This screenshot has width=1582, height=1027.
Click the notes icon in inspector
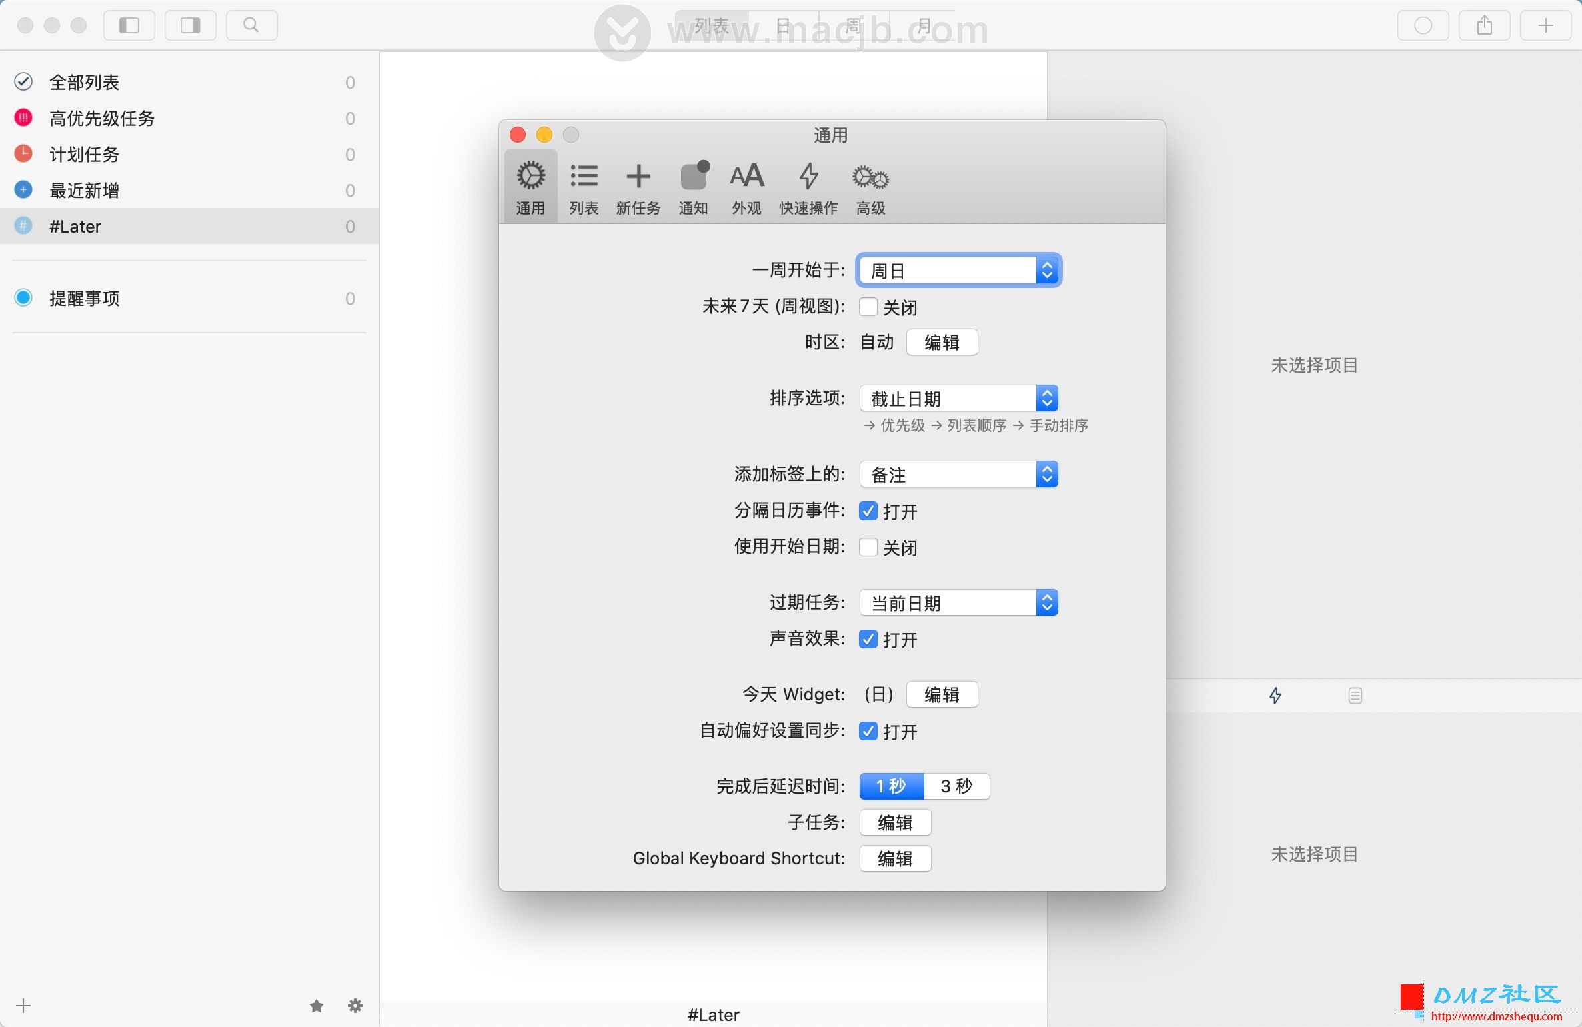tap(1355, 696)
